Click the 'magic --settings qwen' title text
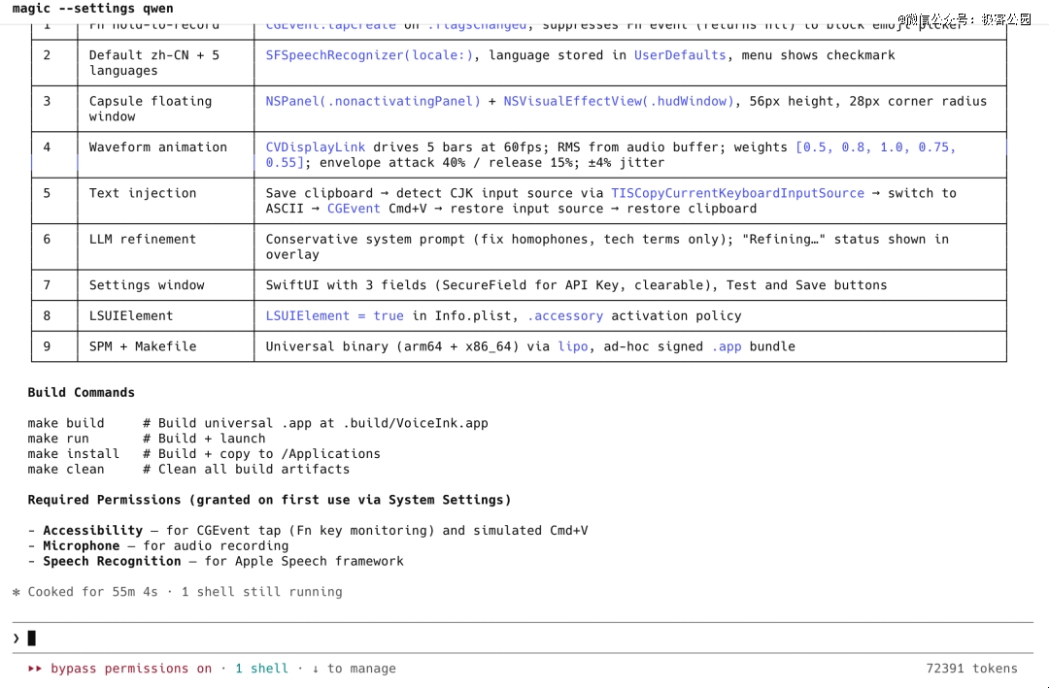This screenshot has width=1049, height=688. 92,9
